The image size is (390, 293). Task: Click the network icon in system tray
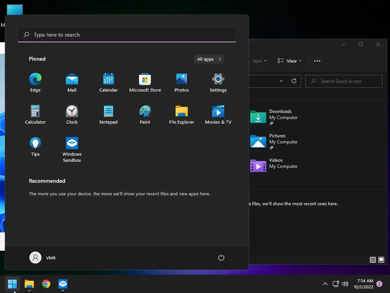click(336, 284)
